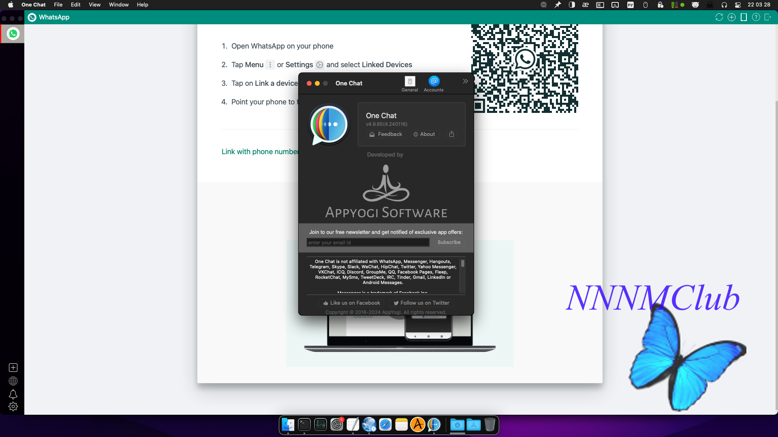Click the share icon beside About
Screen dimensions: 778x437
tap(451, 134)
